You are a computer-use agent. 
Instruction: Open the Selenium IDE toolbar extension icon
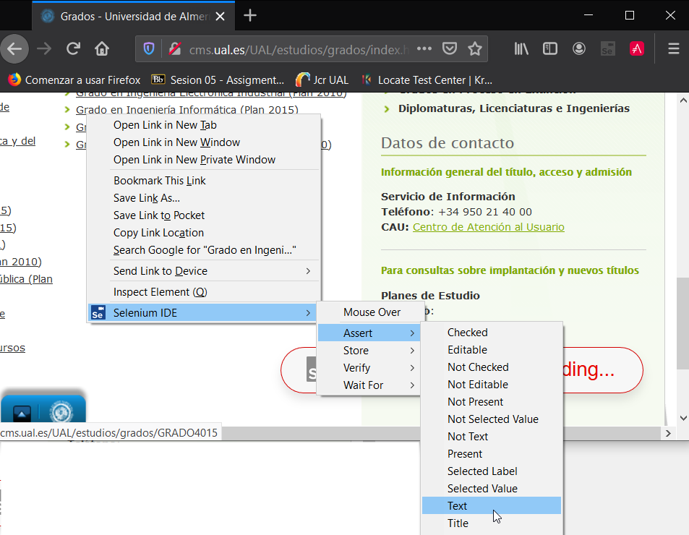click(x=607, y=48)
